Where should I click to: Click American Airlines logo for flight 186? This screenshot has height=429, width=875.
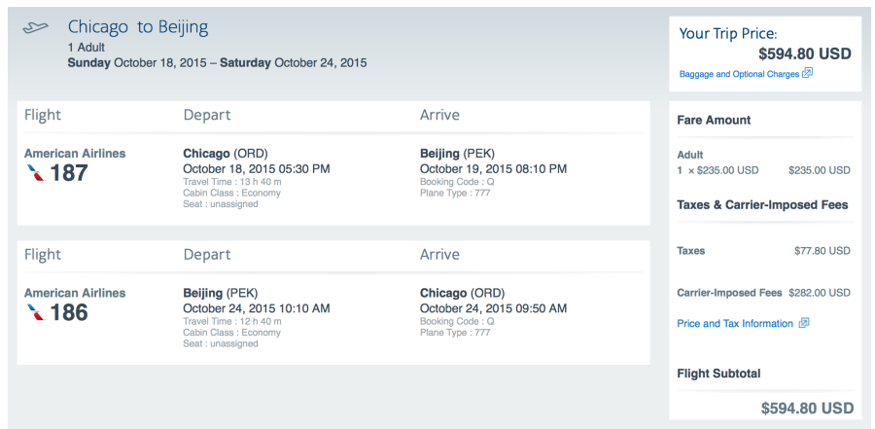pyautogui.click(x=35, y=312)
